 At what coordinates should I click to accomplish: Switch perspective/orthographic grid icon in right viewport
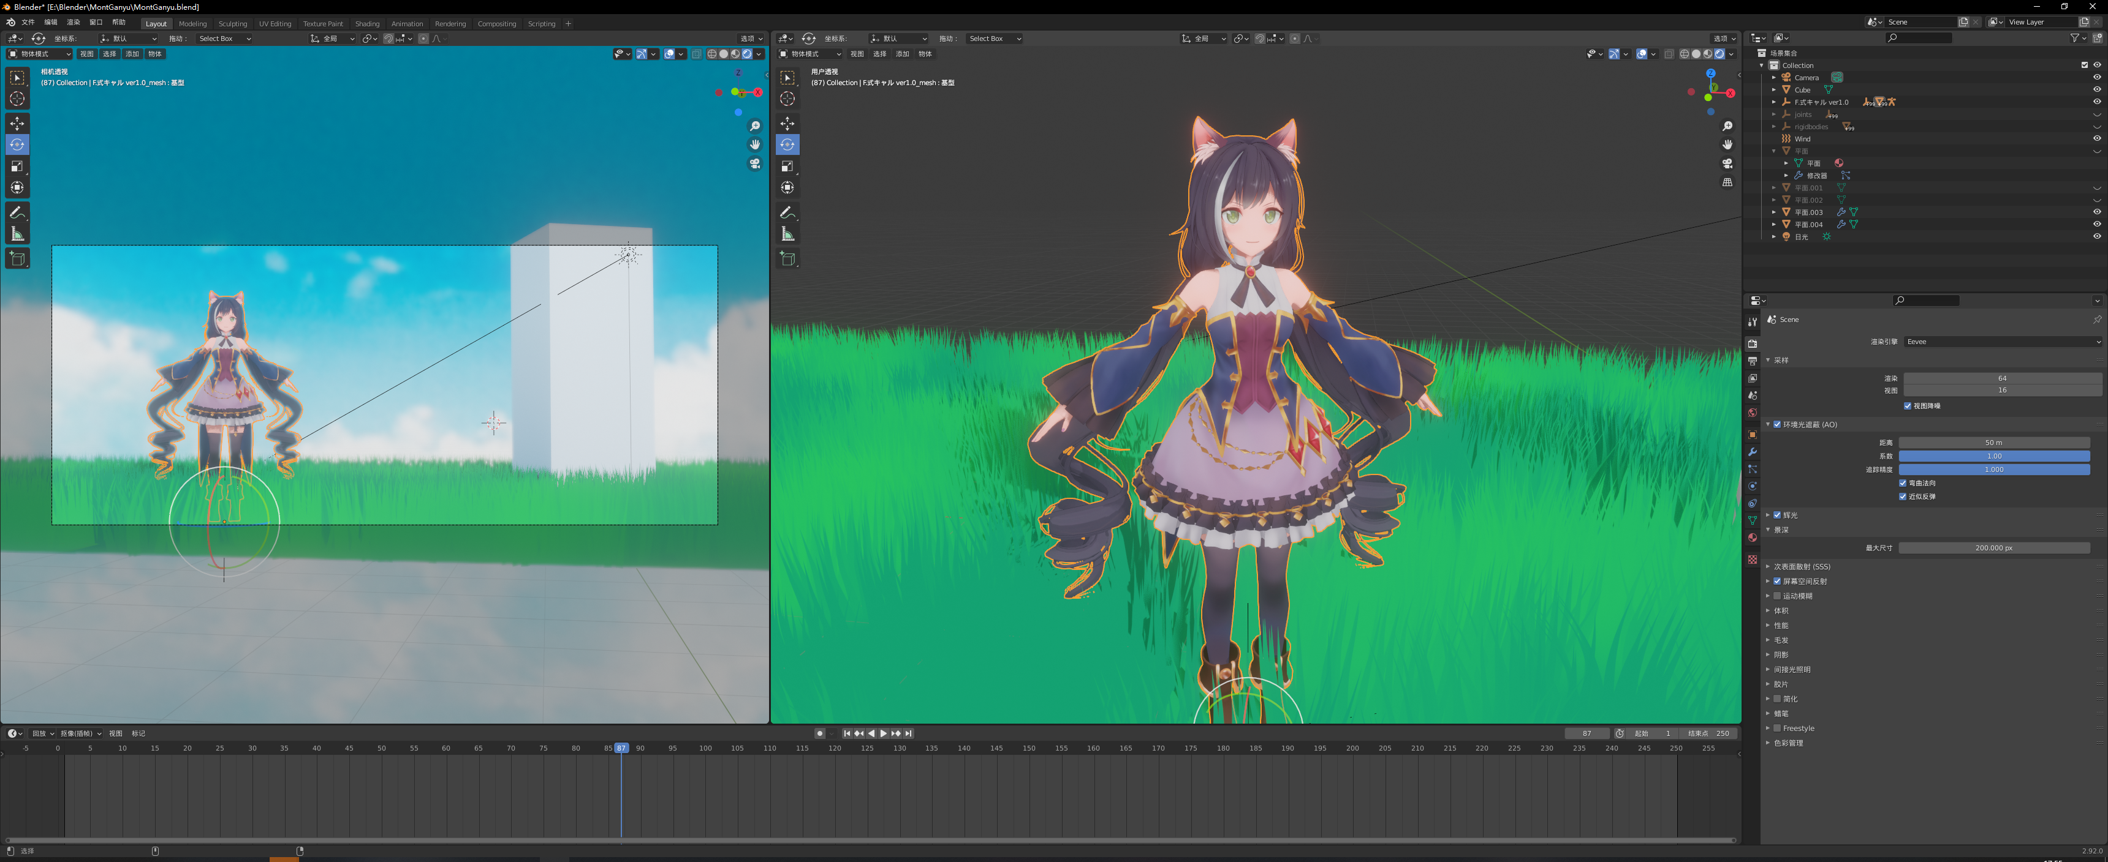click(1727, 182)
